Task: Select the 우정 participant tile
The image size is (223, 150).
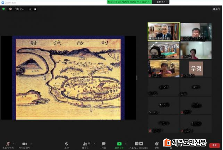Action: [196, 69]
